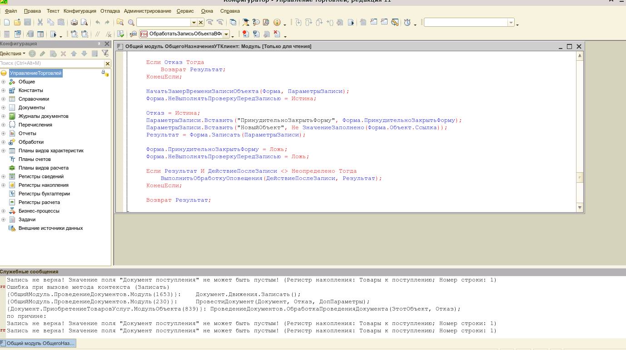Click the Print toolbar icon
Image resolution: width=626 pixels, height=350 pixels.
point(74,22)
